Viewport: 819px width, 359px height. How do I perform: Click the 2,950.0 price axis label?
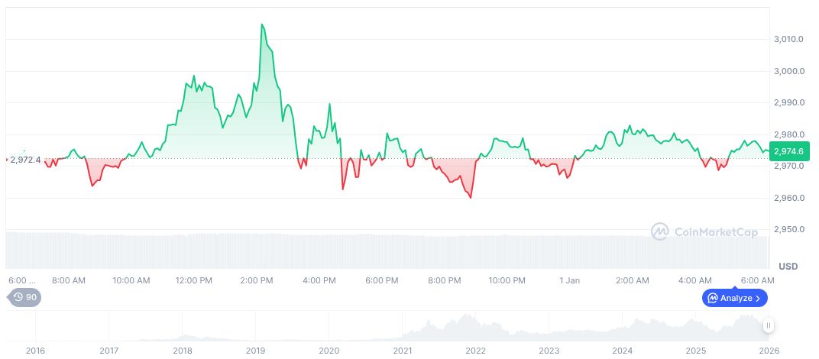pyautogui.click(x=788, y=230)
